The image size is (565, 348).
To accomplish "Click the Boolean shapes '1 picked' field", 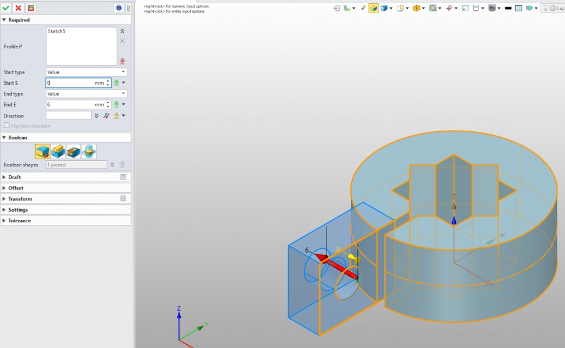I will 77,165.
